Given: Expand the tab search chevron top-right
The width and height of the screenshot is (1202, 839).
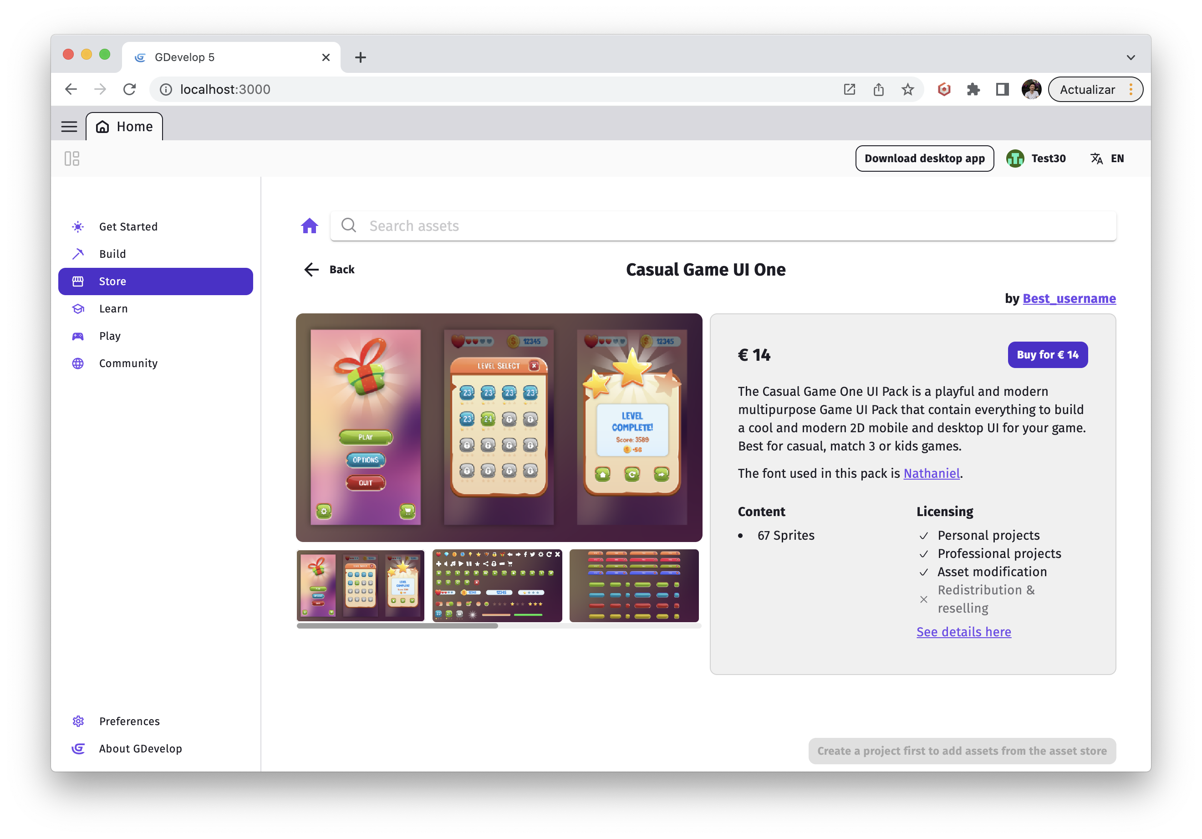Looking at the screenshot, I should point(1130,56).
